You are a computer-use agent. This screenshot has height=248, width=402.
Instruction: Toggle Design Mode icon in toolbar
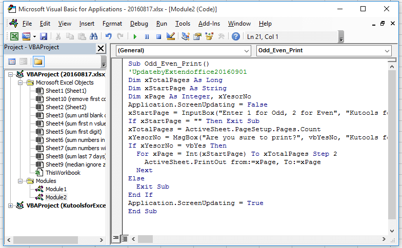pos(171,36)
